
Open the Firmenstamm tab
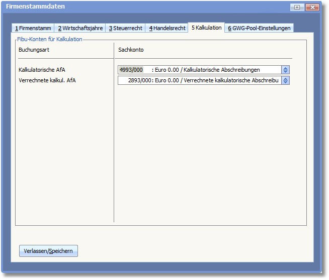click(x=33, y=28)
